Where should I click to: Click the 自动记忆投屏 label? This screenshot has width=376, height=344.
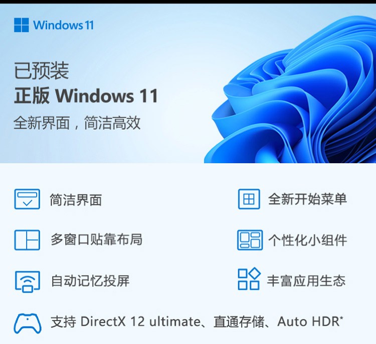[90, 281]
